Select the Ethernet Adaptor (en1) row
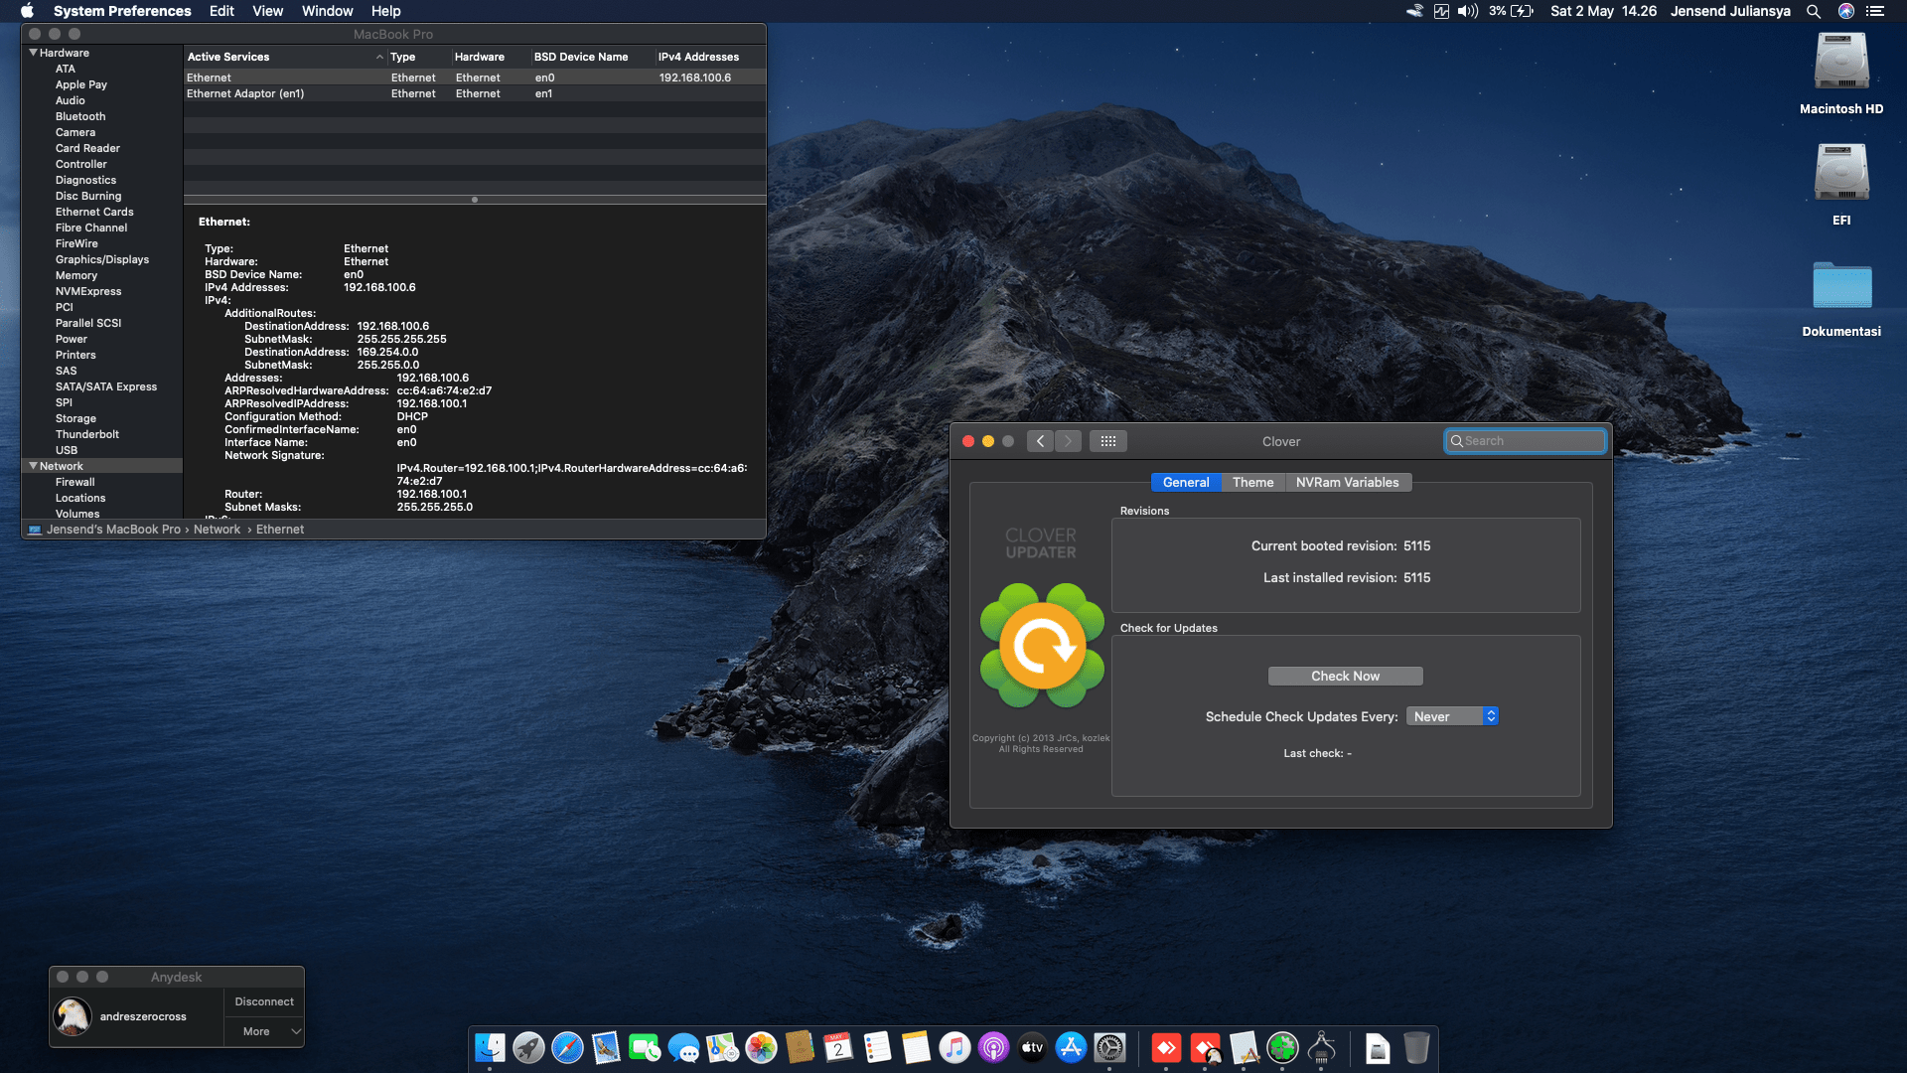The height and width of the screenshot is (1073, 1907). pos(475,93)
